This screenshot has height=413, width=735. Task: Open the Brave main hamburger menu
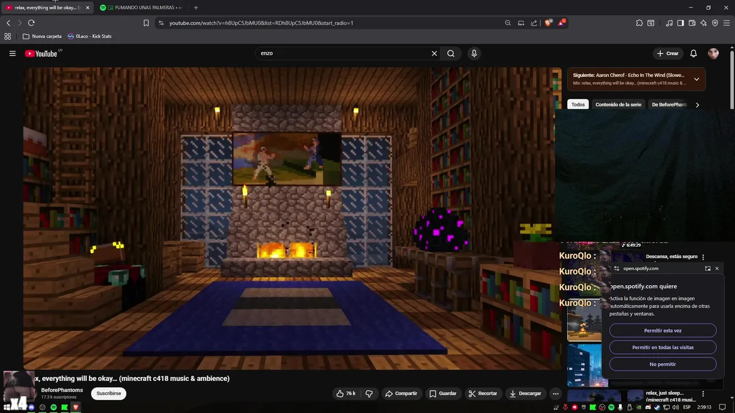point(726,23)
